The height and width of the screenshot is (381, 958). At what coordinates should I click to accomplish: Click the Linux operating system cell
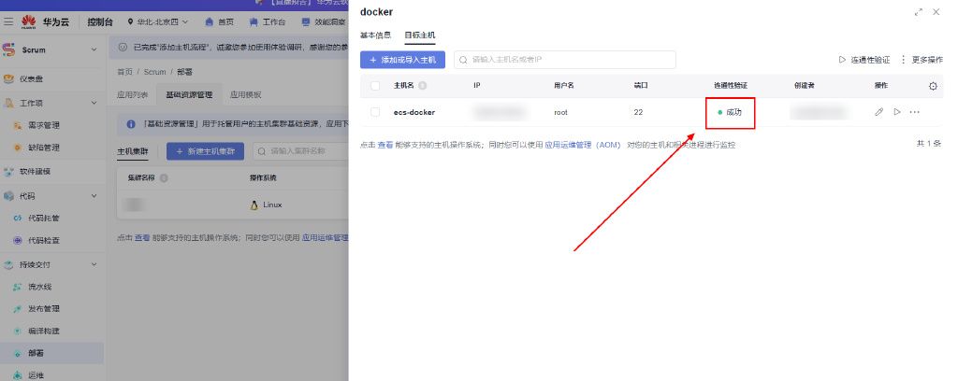pos(267,205)
